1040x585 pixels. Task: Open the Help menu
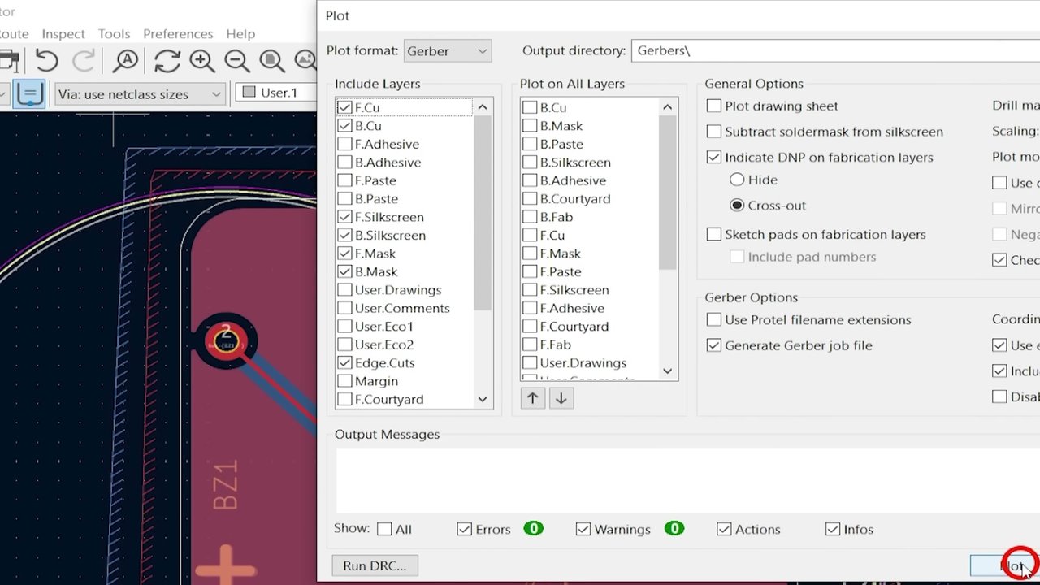pyautogui.click(x=240, y=33)
